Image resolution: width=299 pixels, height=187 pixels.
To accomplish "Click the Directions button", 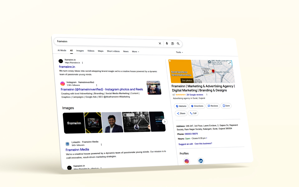I will pos(197,106).
